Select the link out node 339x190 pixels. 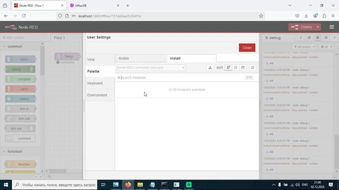[x=20, y=128]
